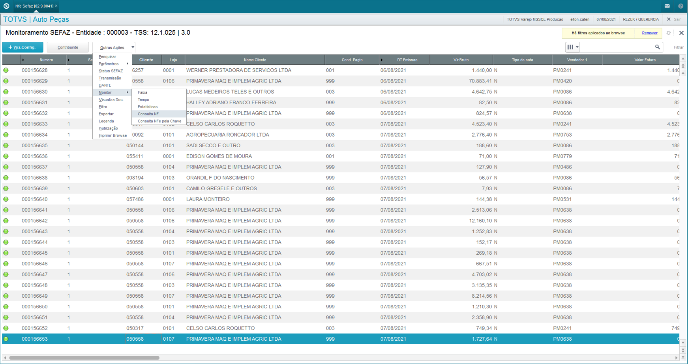Click the green status dot of row 000156640

coord(6,199)
